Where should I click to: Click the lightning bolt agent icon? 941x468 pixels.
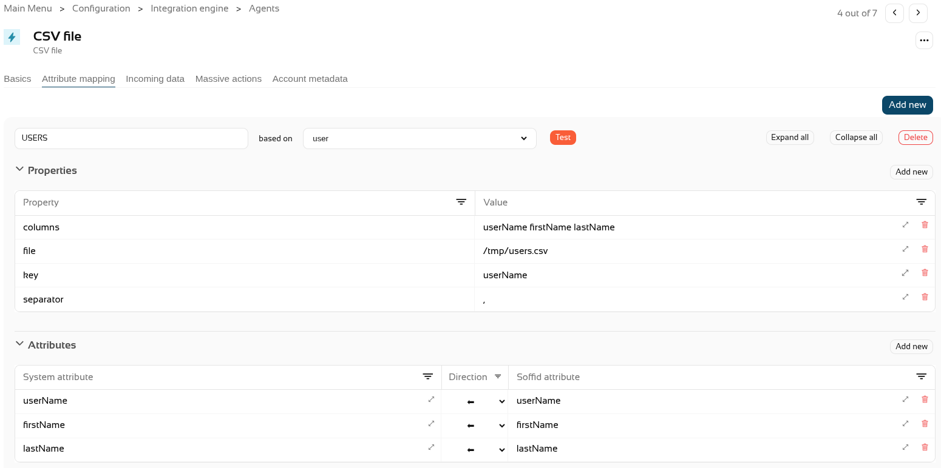(x=12, y=37)
